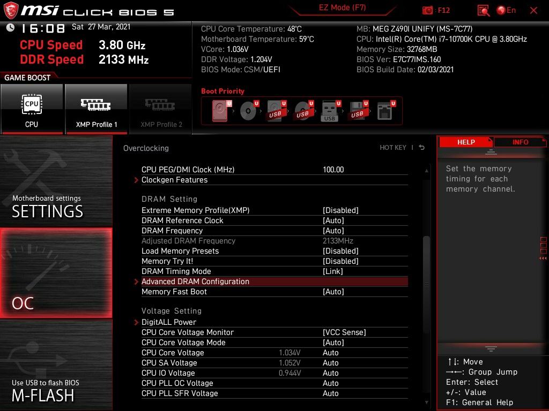Image resolution: width=549 pixels, height=411 pixels.
Task: Click the scroll up arrow of settings list
Action: [x=426, y=171]
